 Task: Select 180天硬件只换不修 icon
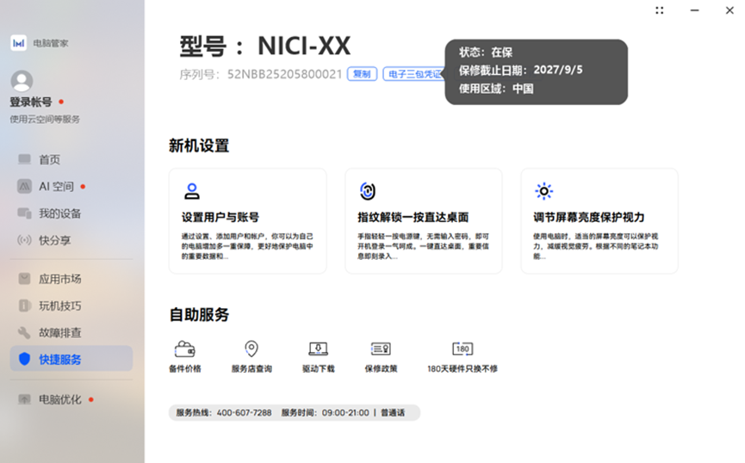coord(463,349)
